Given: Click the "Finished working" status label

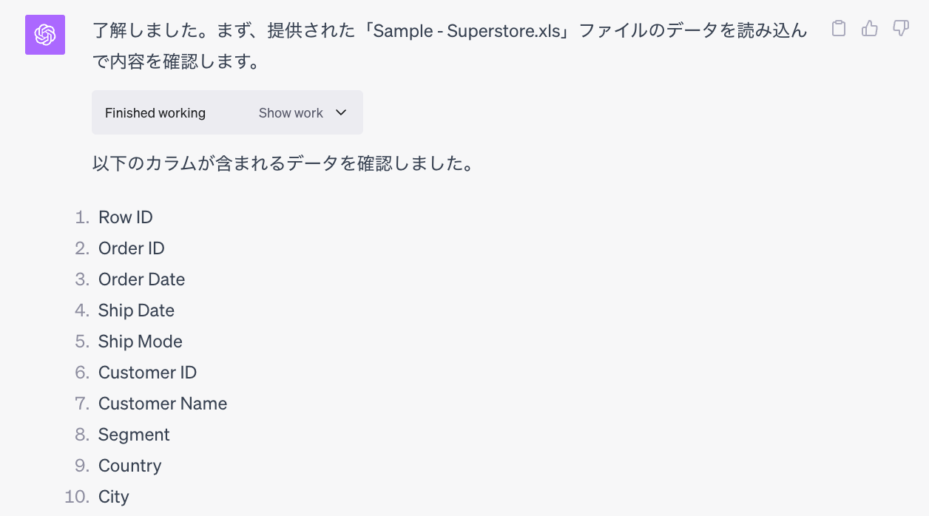Looking at the screenshot, I should coord(155,113).
